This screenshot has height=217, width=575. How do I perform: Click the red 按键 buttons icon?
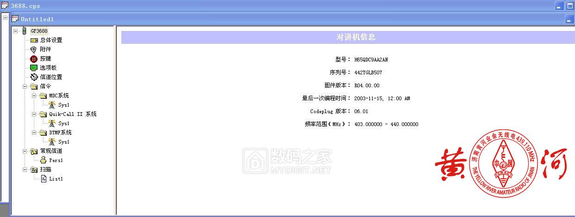33,59
